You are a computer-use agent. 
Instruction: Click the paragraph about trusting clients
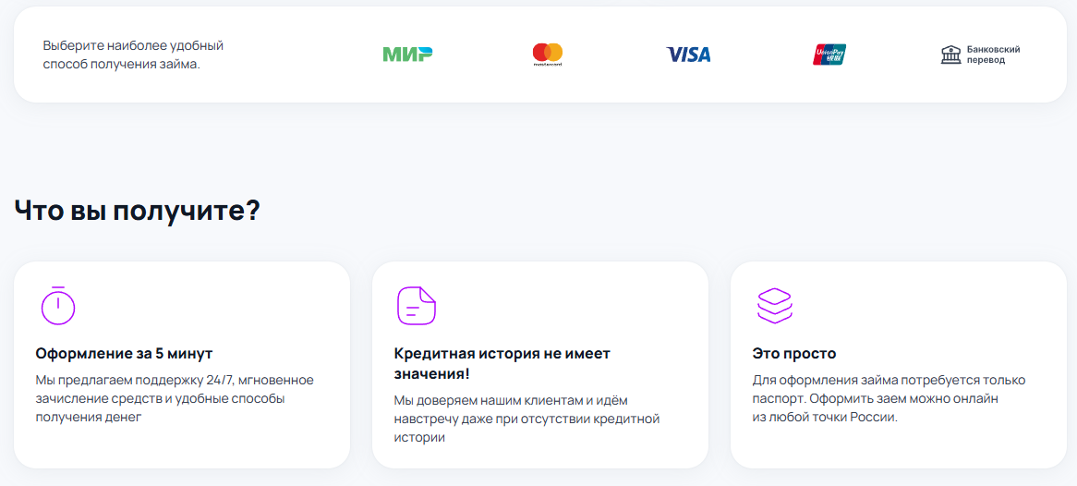click(x=526, y=419)
